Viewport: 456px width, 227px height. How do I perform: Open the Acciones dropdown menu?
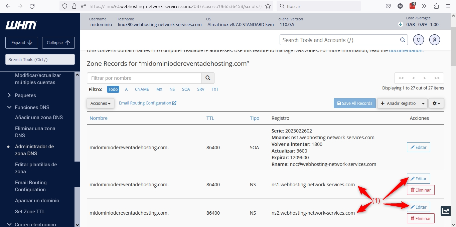pos(100,103)
